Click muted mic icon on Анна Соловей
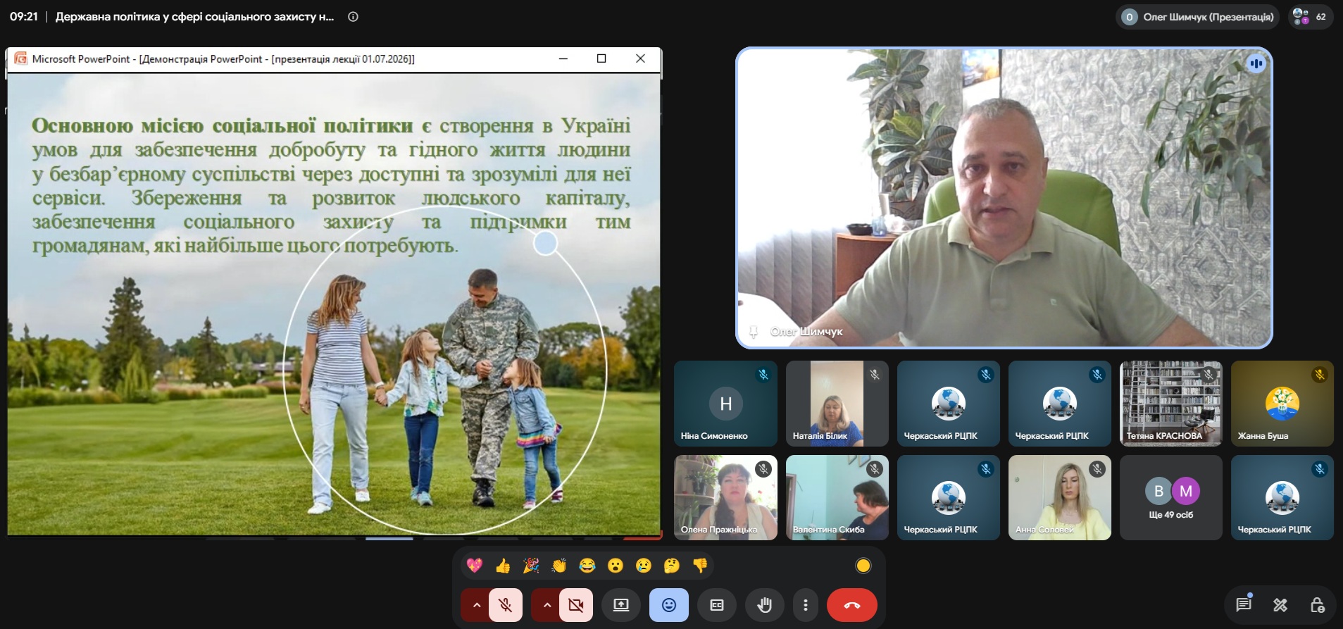1343x629 pixels. coord(1097,469)
